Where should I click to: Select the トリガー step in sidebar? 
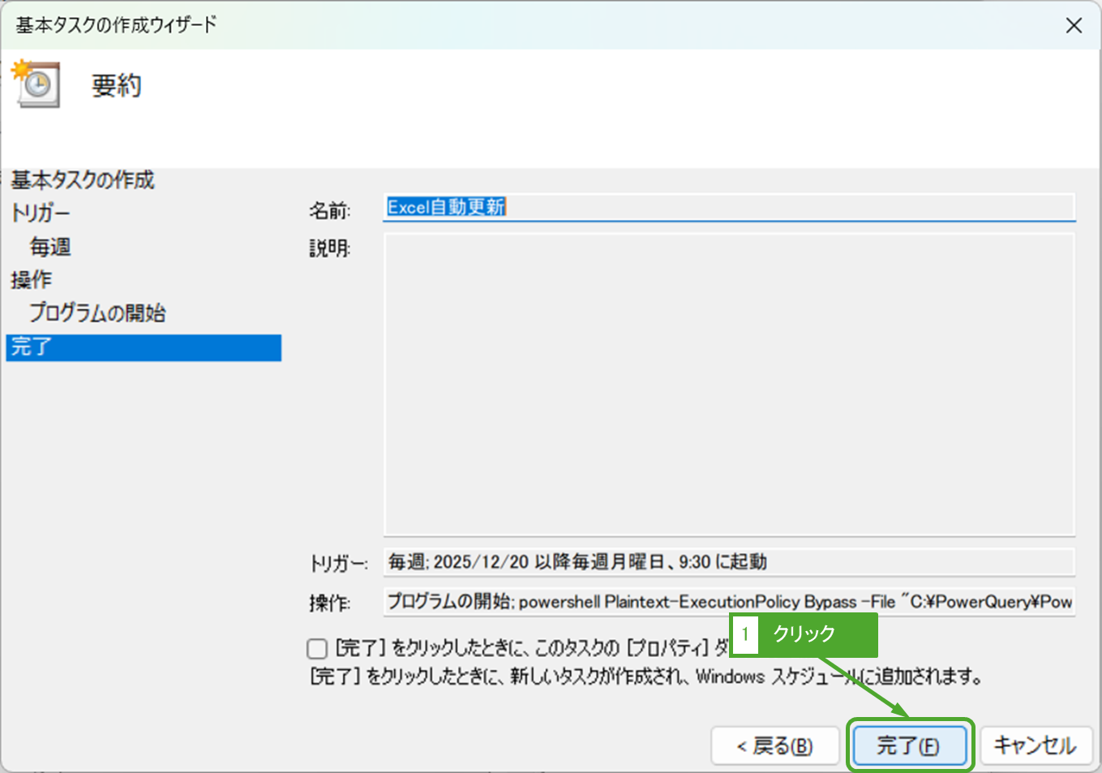(x=41, y=213)
